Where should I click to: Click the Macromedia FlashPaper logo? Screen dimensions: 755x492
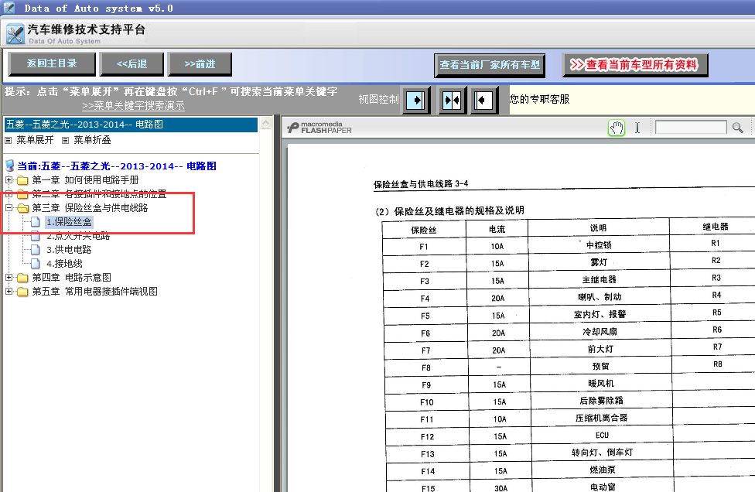pos(319,128)
